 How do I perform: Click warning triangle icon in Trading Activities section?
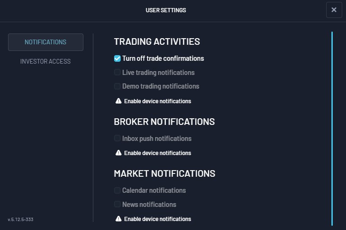tap(118, 101)
